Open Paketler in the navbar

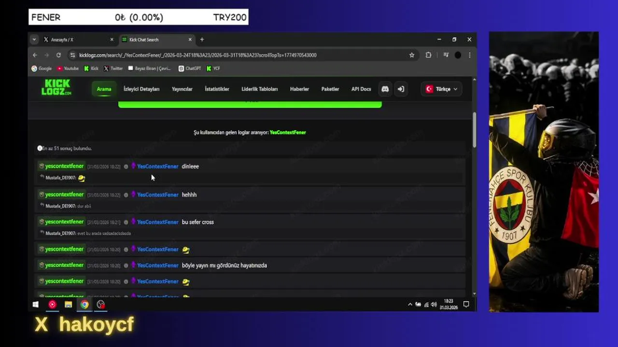coord(330,89)
